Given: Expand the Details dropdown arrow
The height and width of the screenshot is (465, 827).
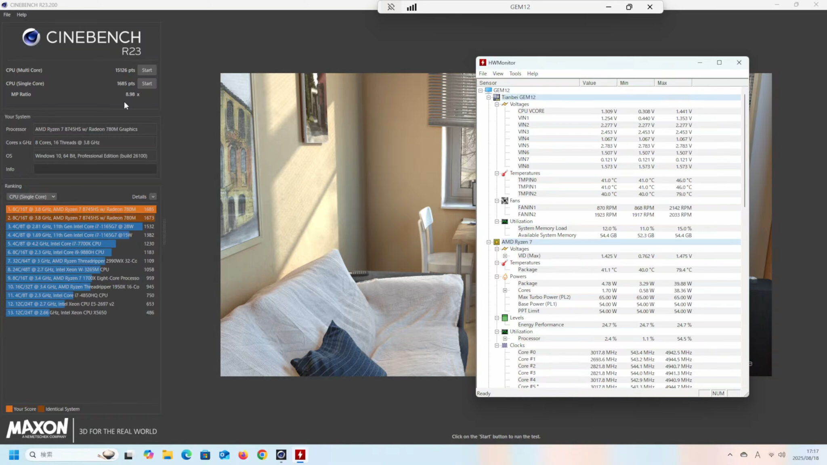Looking at the screenshot, I should point(153,197).
